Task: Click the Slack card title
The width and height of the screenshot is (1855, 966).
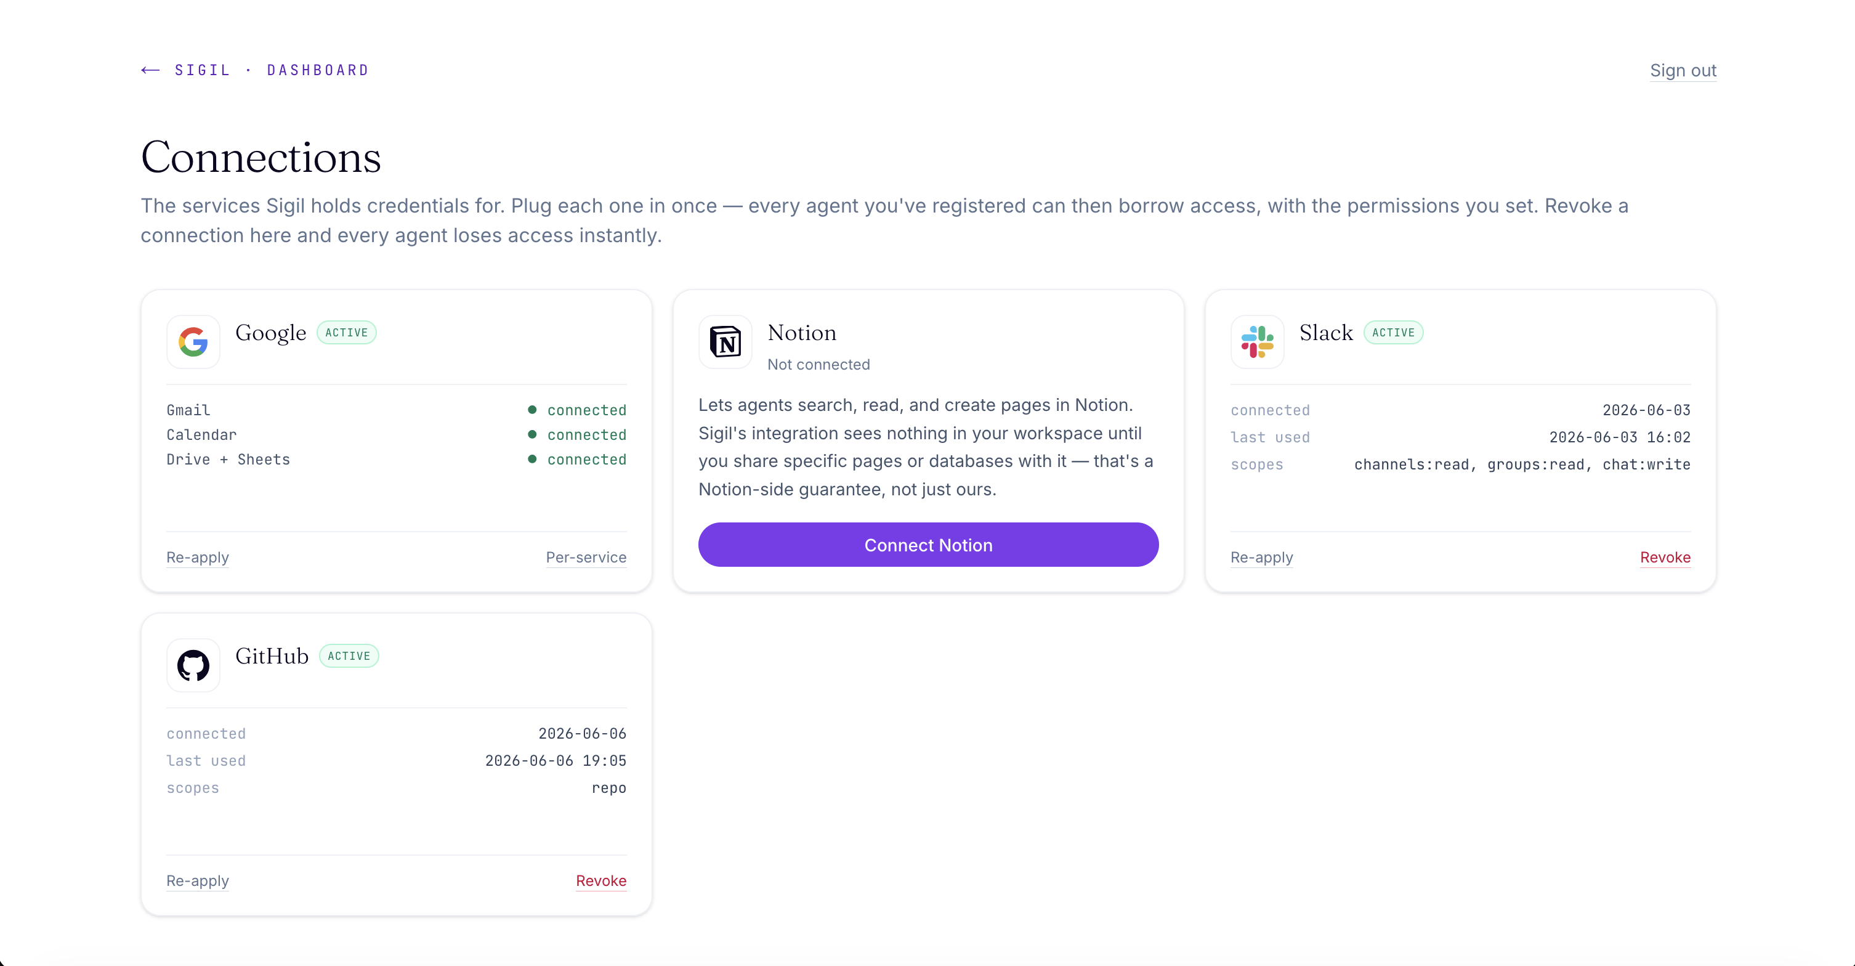Action: click(x=1326, y=333)
